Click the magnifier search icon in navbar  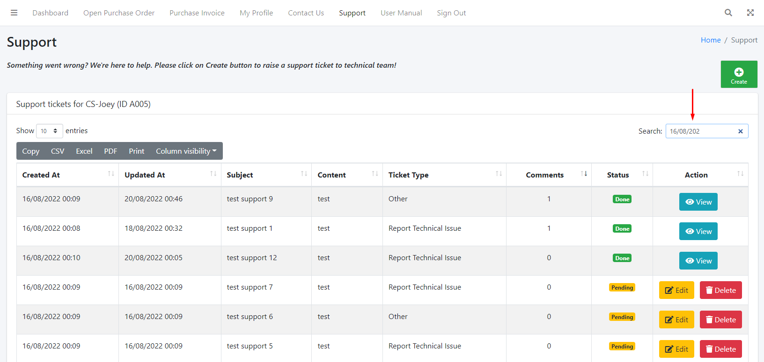[728, 13]
